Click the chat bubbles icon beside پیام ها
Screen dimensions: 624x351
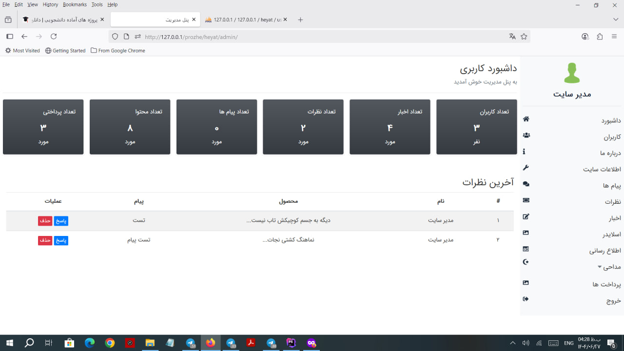pos(526,184)
